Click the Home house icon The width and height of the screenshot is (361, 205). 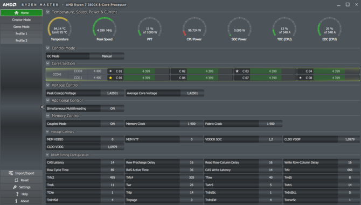pos(16,13)
